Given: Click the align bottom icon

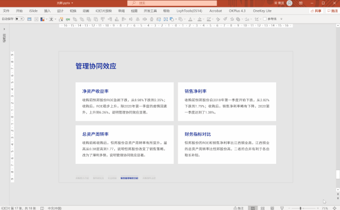Looking at the screenshot, I should pyautogui.click(x=117, y=19).
